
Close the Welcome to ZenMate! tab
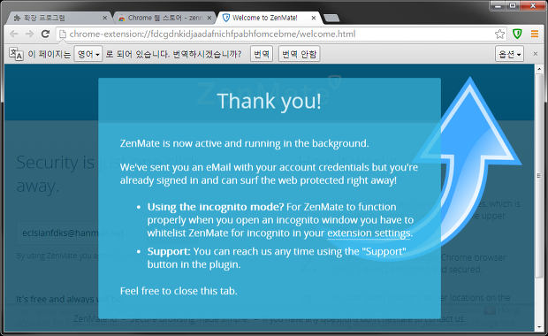point(314,18)
